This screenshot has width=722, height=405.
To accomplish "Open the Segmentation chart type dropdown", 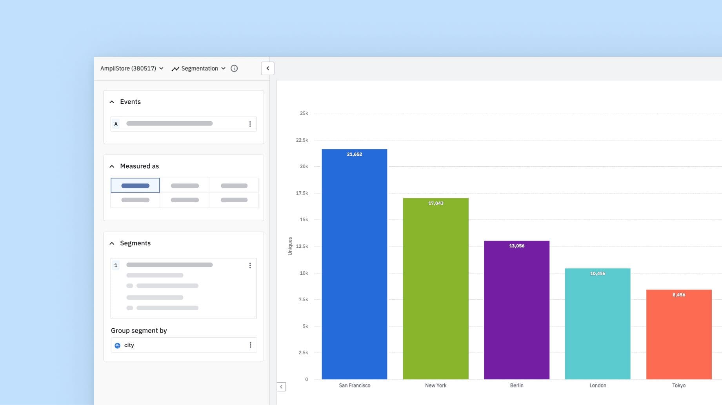I will tap(203, 68).
